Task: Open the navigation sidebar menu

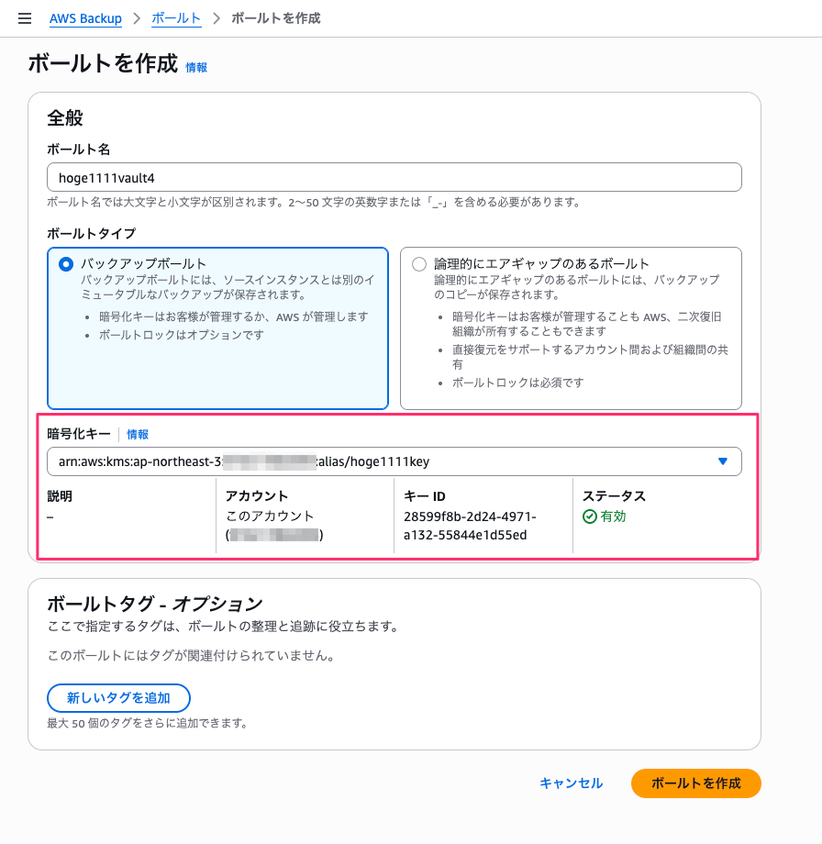Action: click(x=24, y=17)
